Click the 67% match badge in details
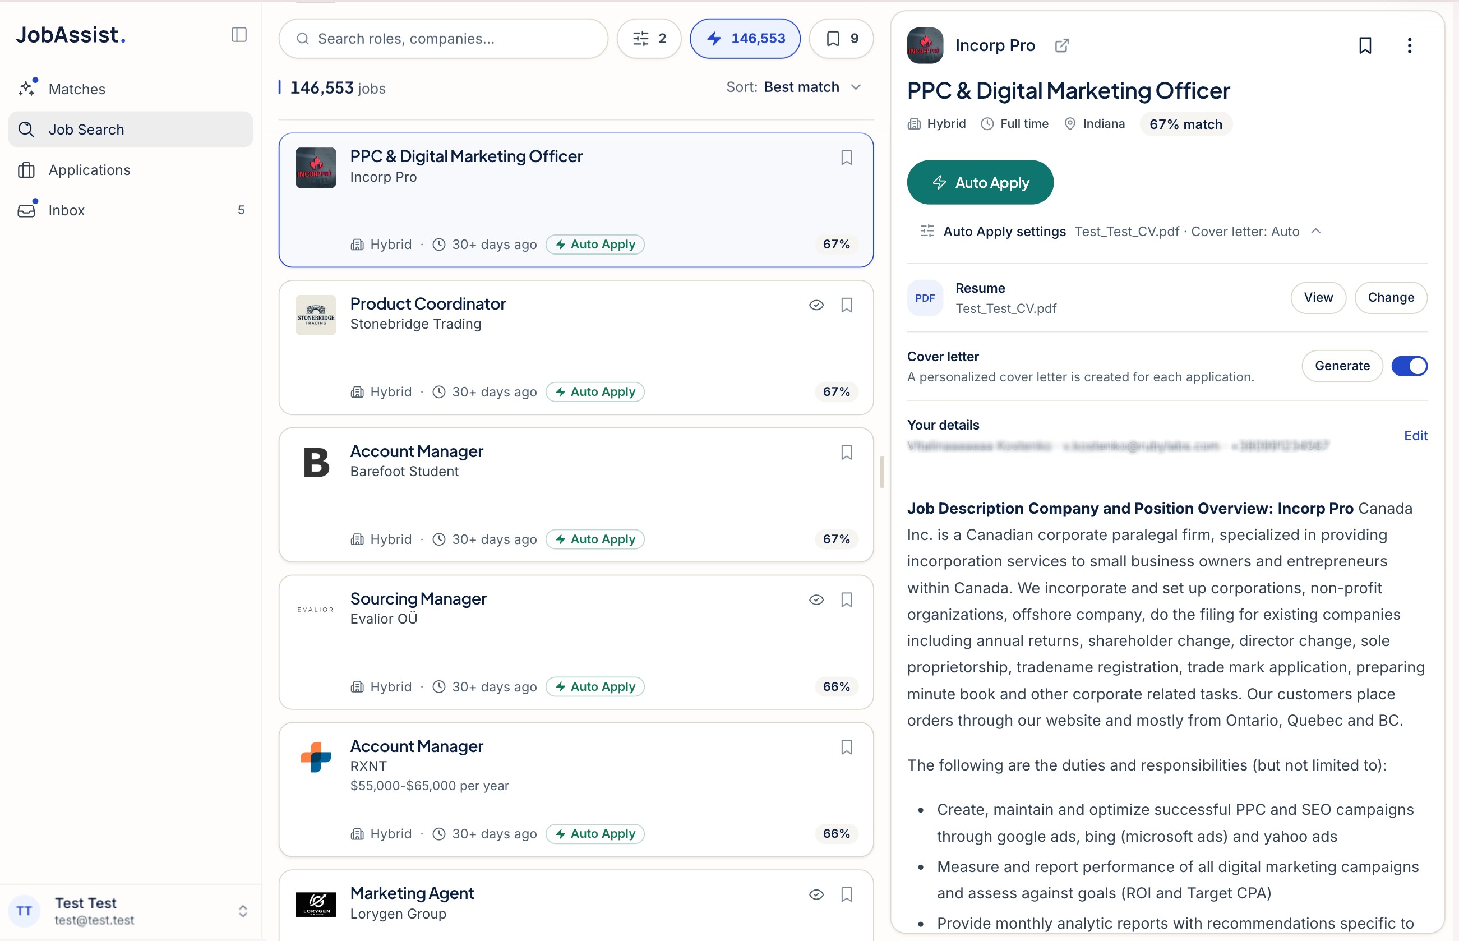The height and width of the screenshot is (941, 1459). (1185, 124)
